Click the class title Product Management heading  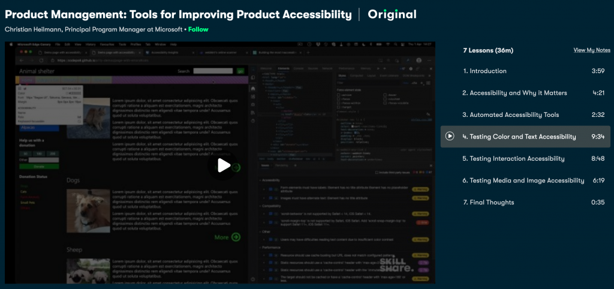[x=178, y=14]
